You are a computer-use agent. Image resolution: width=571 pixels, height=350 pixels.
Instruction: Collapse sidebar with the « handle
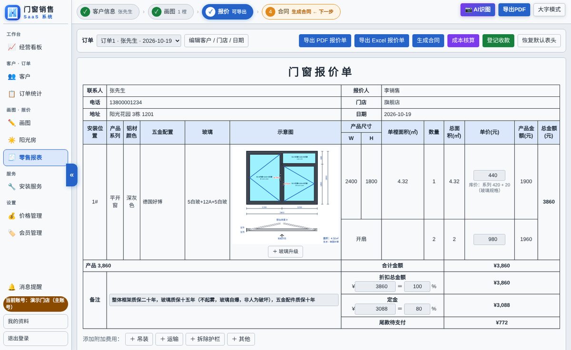(72, 175)
